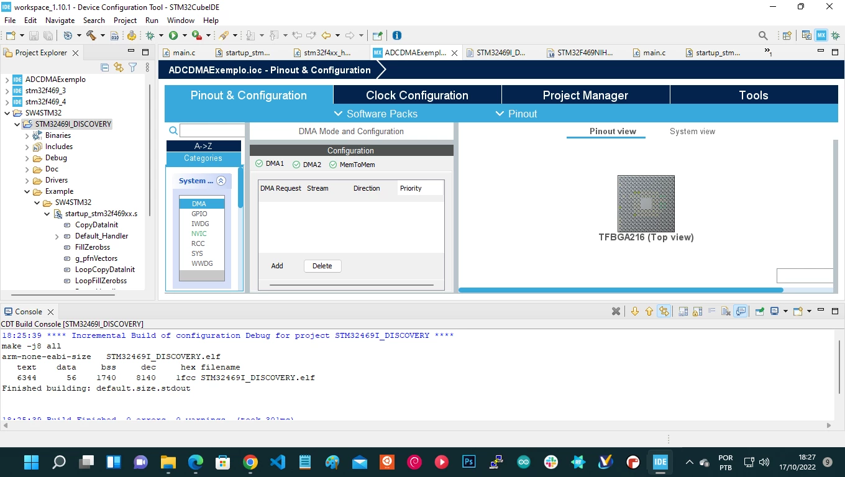Click the Project Explorer filter funnel icon
845x477 pixels.
(132, 67)
